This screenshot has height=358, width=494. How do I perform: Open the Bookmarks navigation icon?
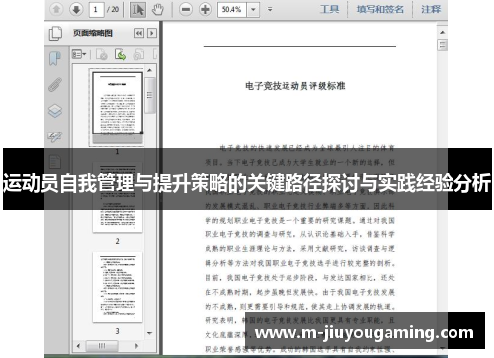tap(55, 58)
